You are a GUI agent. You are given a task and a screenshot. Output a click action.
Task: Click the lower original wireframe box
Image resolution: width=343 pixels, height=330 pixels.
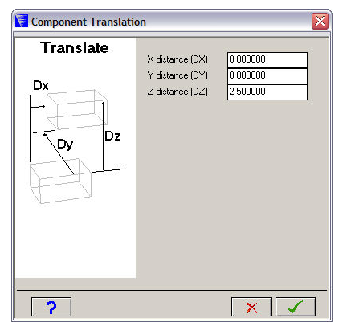pyautogui.click(x=60, y=181)
